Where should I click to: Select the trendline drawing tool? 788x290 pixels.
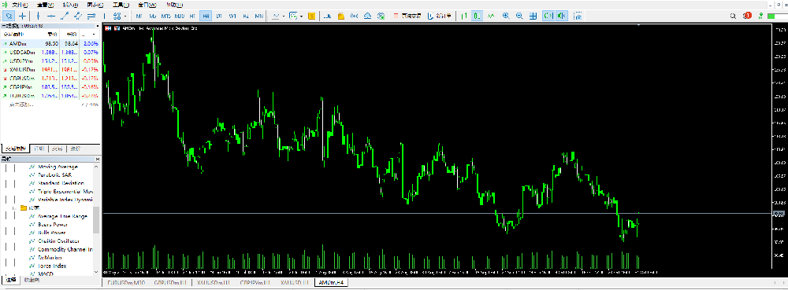(x=65, y=16)
